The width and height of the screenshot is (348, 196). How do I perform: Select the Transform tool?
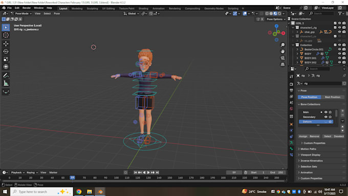(x=6, y=67)
